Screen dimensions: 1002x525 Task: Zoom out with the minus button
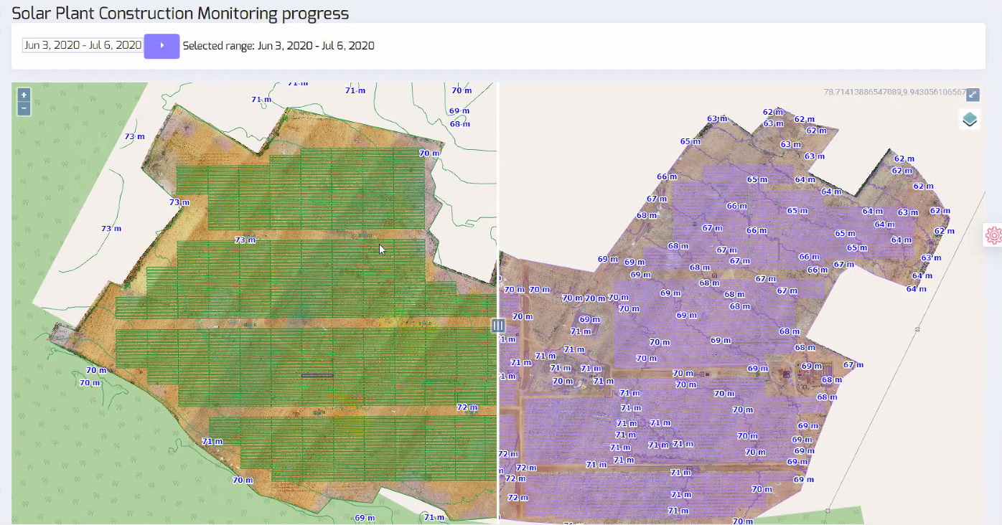tap(24, 108)
